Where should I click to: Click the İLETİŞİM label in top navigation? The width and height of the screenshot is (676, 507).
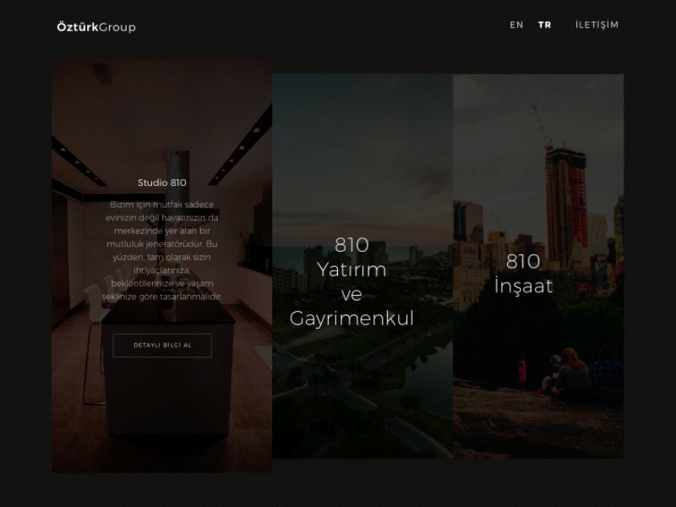point(596,25)
